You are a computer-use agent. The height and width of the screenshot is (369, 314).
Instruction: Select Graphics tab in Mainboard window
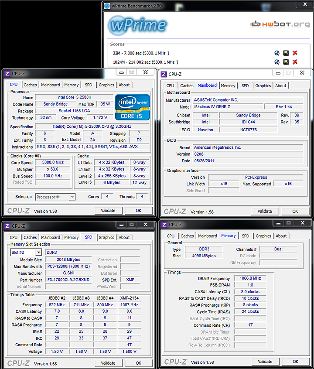[263, 85]
